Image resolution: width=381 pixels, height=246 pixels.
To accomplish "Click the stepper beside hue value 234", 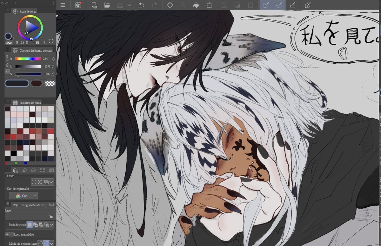I will [x=53, y=59].
